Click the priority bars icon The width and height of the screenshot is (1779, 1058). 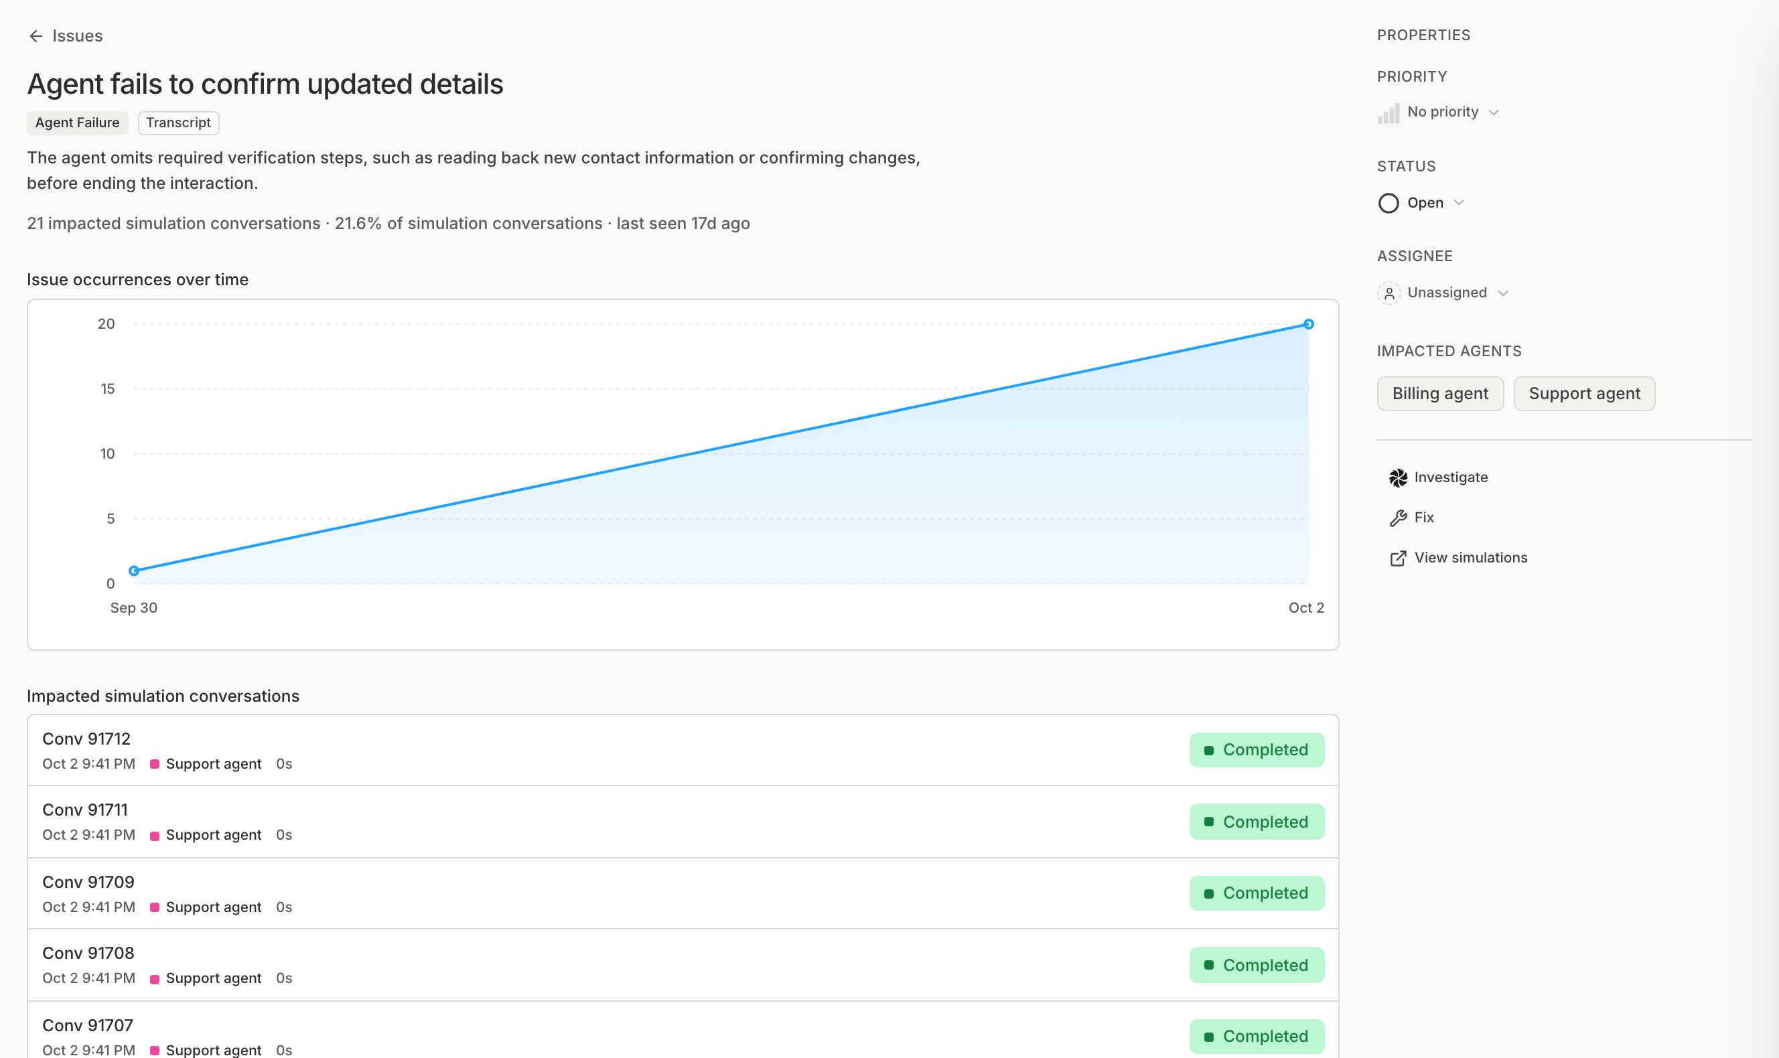point(1389,113)
